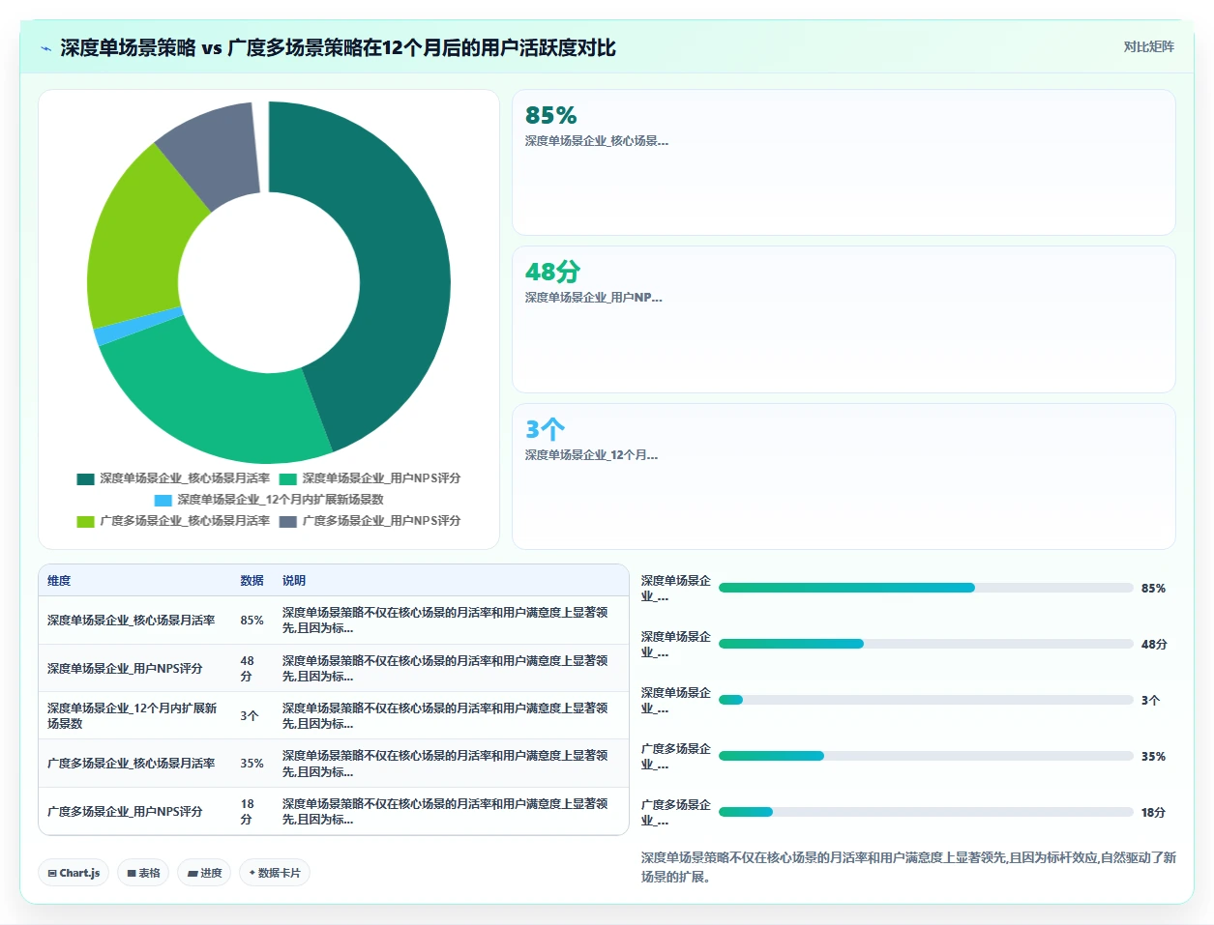1214x925 pixels.
Task: Click the 18分 value in the table
Action: (248, 812)
